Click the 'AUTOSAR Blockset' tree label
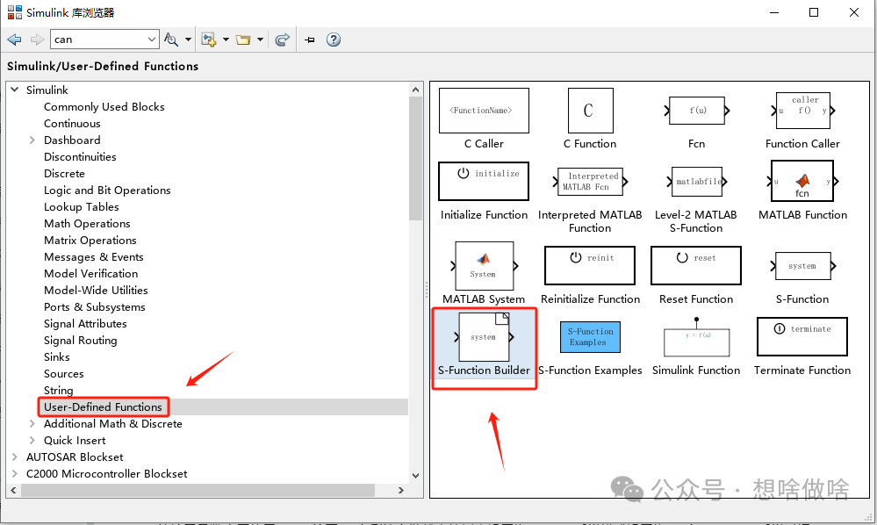Image resolution: width=877 pixels, height=525 pixels. 75,457
